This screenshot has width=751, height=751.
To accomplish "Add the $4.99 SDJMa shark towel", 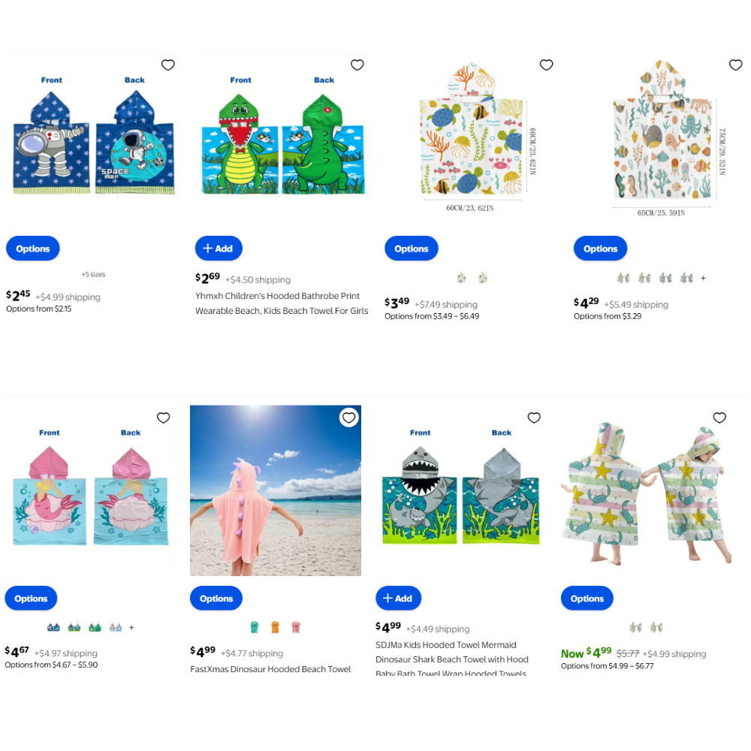I will coord(398,599).
